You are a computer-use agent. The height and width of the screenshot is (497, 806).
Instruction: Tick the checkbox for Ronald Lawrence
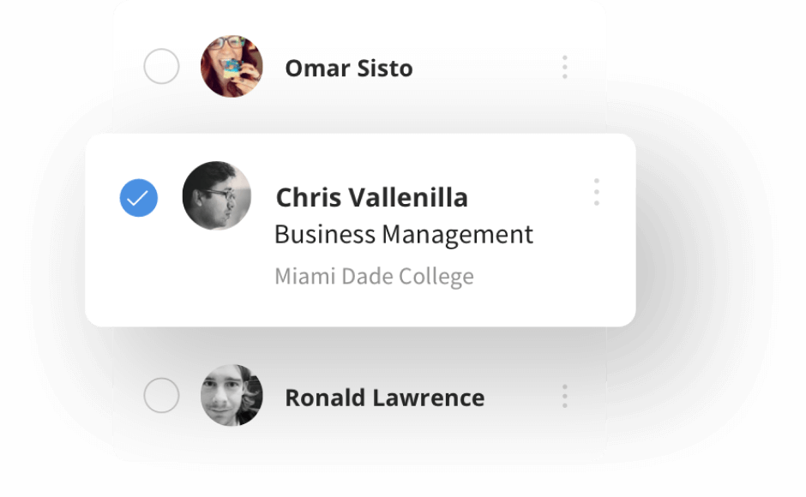[x=161, y=396]
